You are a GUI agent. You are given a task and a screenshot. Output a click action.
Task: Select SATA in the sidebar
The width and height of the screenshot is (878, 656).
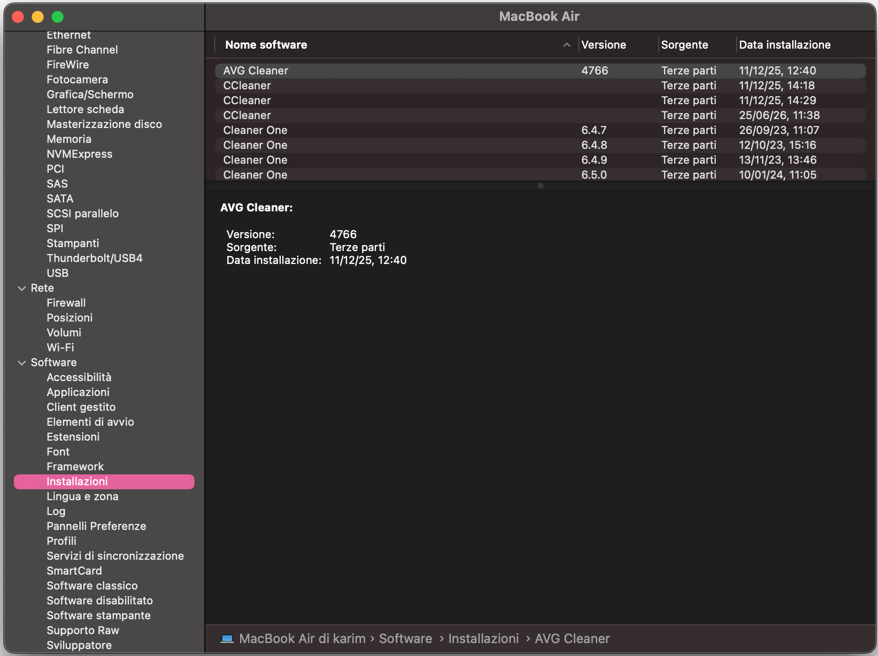[x=60, y=198]
